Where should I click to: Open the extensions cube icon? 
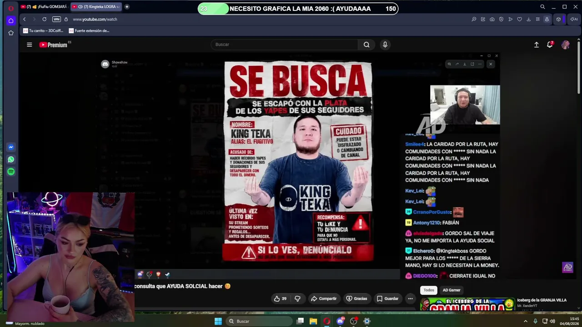pos(558,19)
